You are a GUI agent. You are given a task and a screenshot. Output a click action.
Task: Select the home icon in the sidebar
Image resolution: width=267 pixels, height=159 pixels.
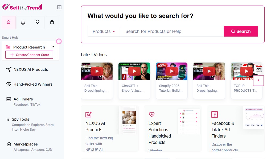(x=9, y=23)
